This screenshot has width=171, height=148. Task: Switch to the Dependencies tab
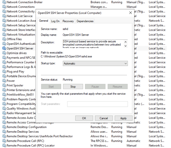(x=85, y=21)
